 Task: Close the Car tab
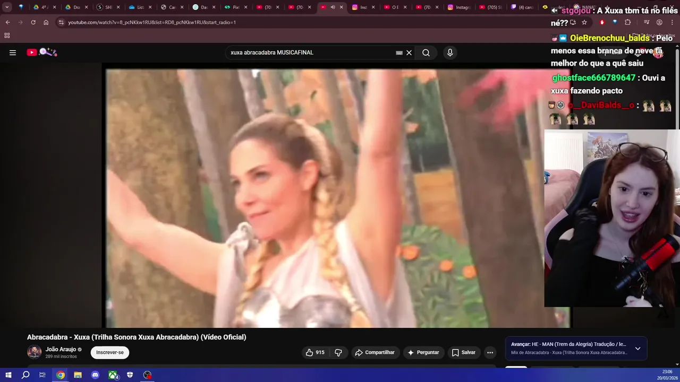(x=182, y=7)
